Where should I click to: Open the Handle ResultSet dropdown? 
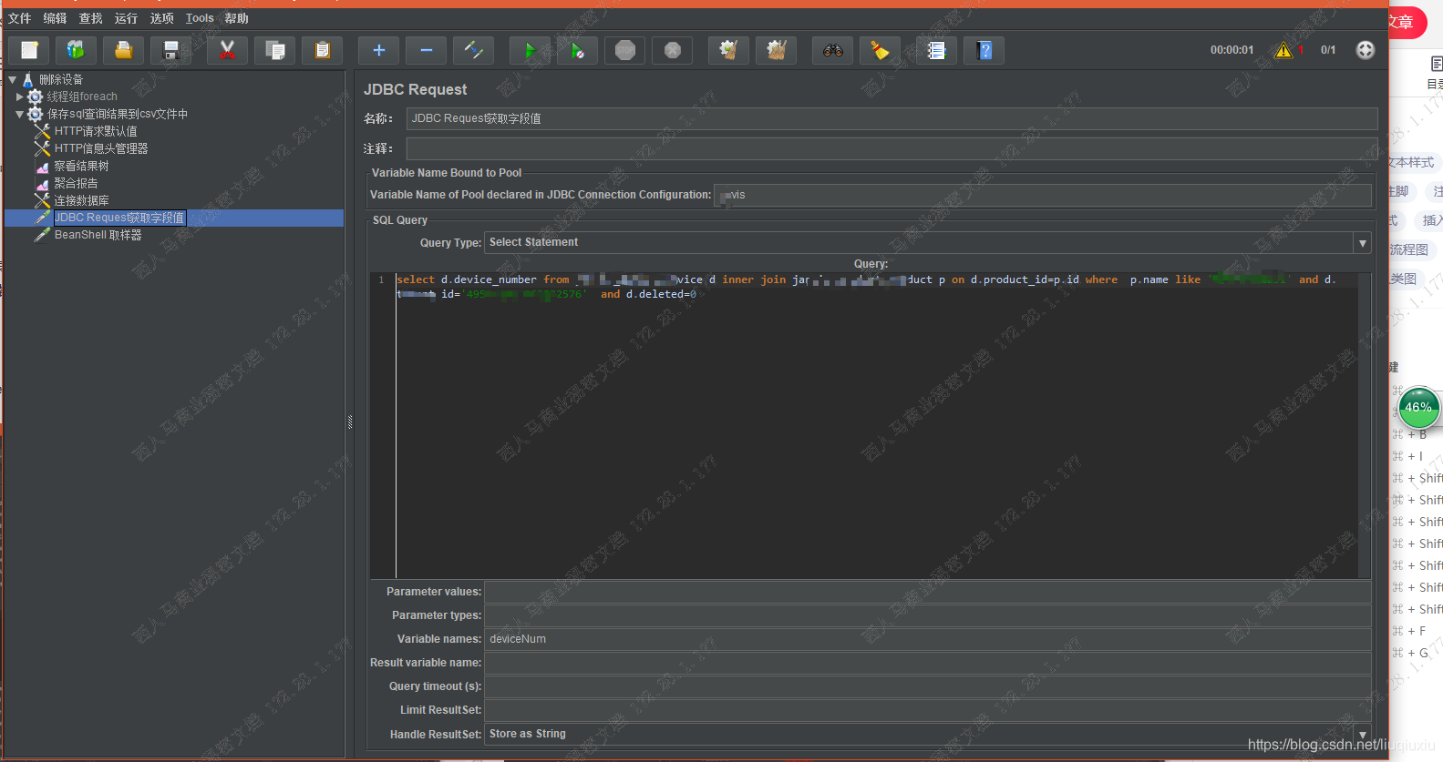click(x=1363, y=735)
